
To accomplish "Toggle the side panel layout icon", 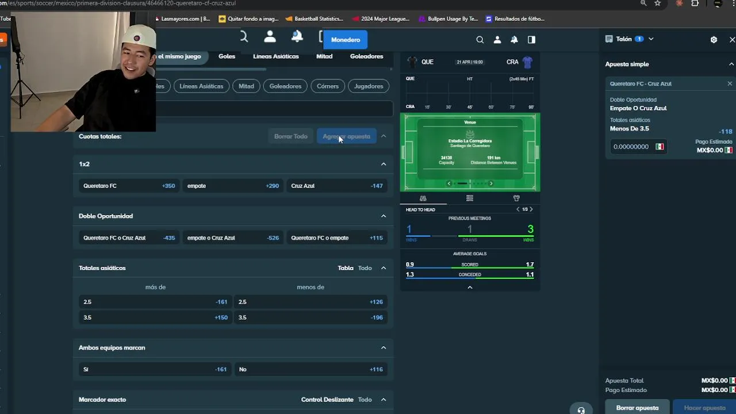I will pyautogui.click(x=531, y=40).
